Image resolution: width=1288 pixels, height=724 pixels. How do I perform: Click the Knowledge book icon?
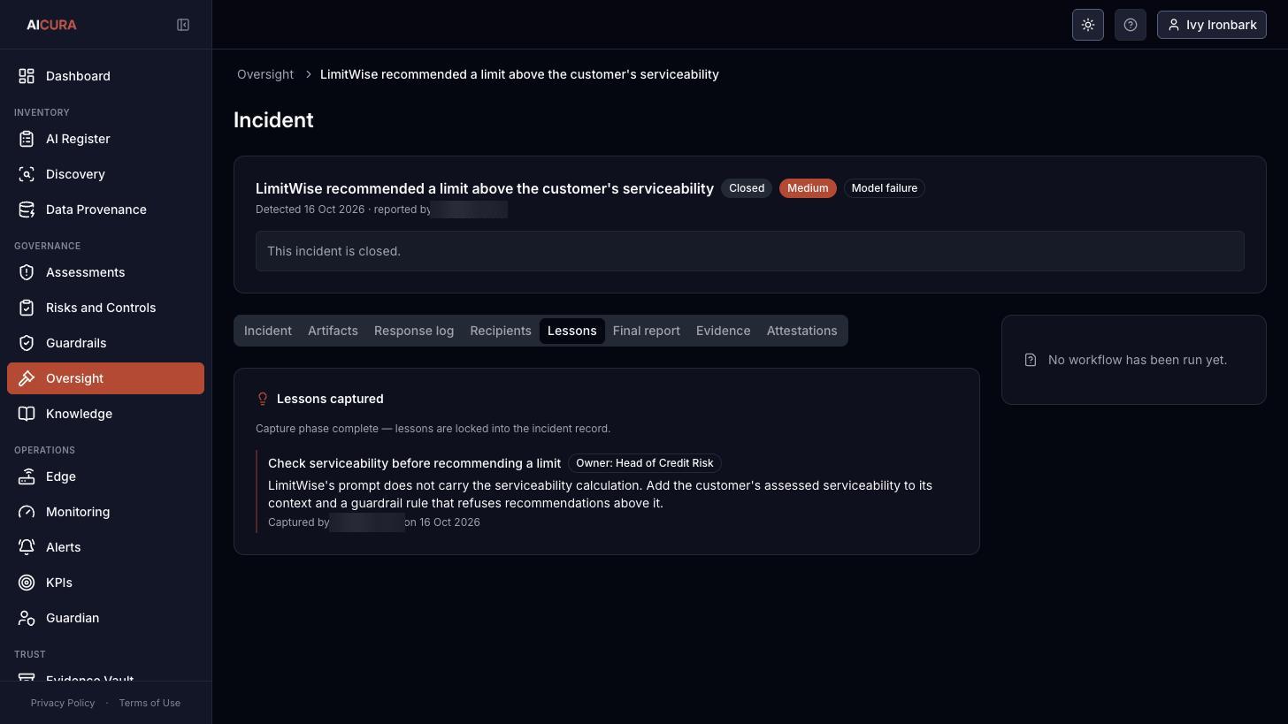pyautogui.click(x=27, y=414)
